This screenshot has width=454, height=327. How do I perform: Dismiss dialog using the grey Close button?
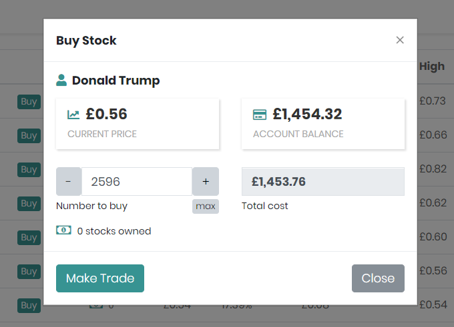tap(378, 278)
